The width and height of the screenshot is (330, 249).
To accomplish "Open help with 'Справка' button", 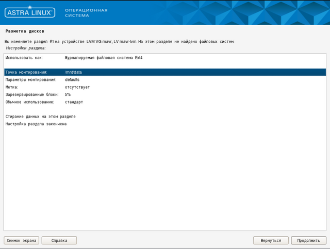I will (59, 240).
